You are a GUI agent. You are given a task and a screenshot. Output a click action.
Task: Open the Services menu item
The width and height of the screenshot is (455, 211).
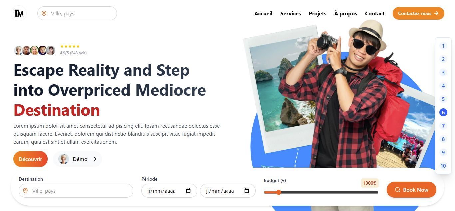pos(290,13)
